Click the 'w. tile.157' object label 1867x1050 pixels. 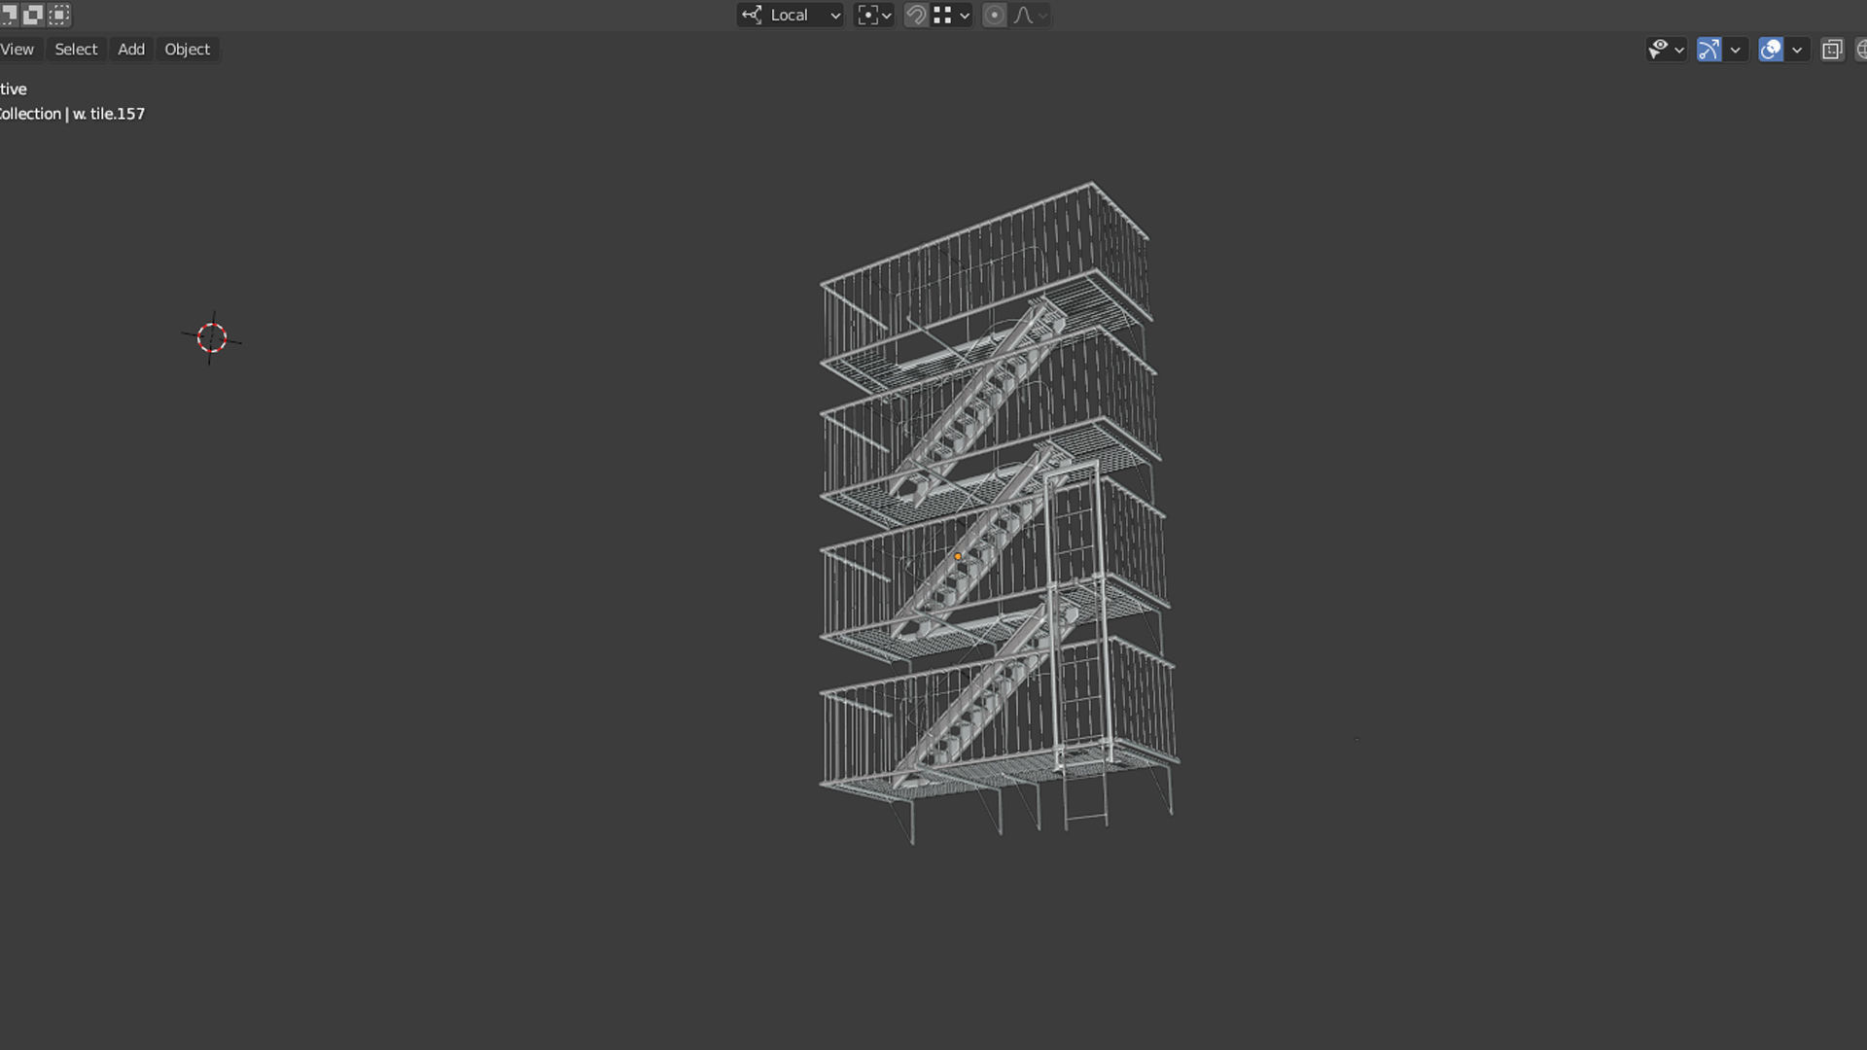point(109,114)
